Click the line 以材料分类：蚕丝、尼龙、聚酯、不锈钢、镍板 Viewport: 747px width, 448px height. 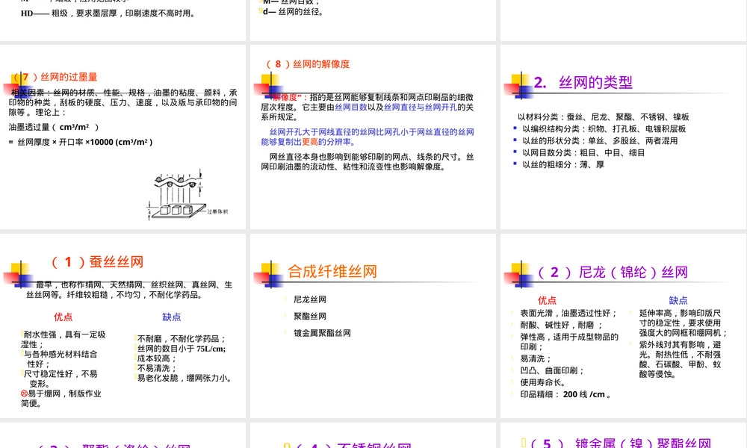pos(603,116)
